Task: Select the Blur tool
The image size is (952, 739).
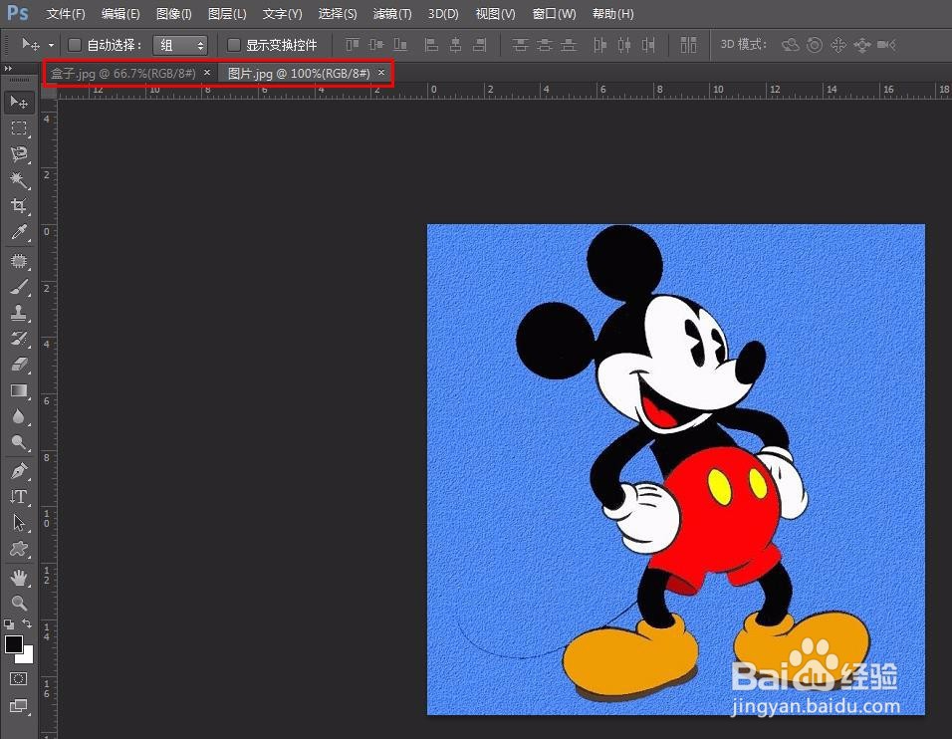Action: [19, 416]
